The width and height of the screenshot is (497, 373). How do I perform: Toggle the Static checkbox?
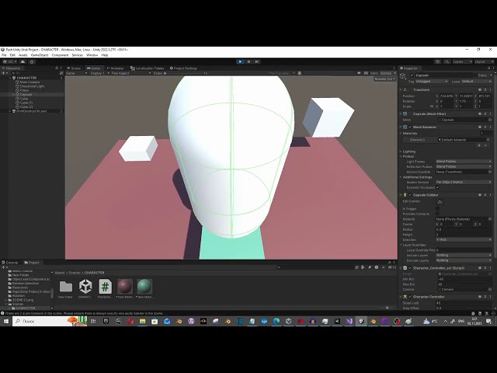click(476, 75)
